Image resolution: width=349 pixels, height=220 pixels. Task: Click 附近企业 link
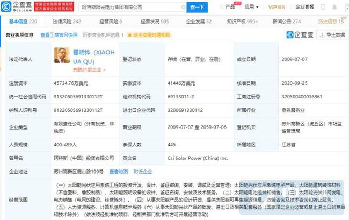click(x=143, y=172)
